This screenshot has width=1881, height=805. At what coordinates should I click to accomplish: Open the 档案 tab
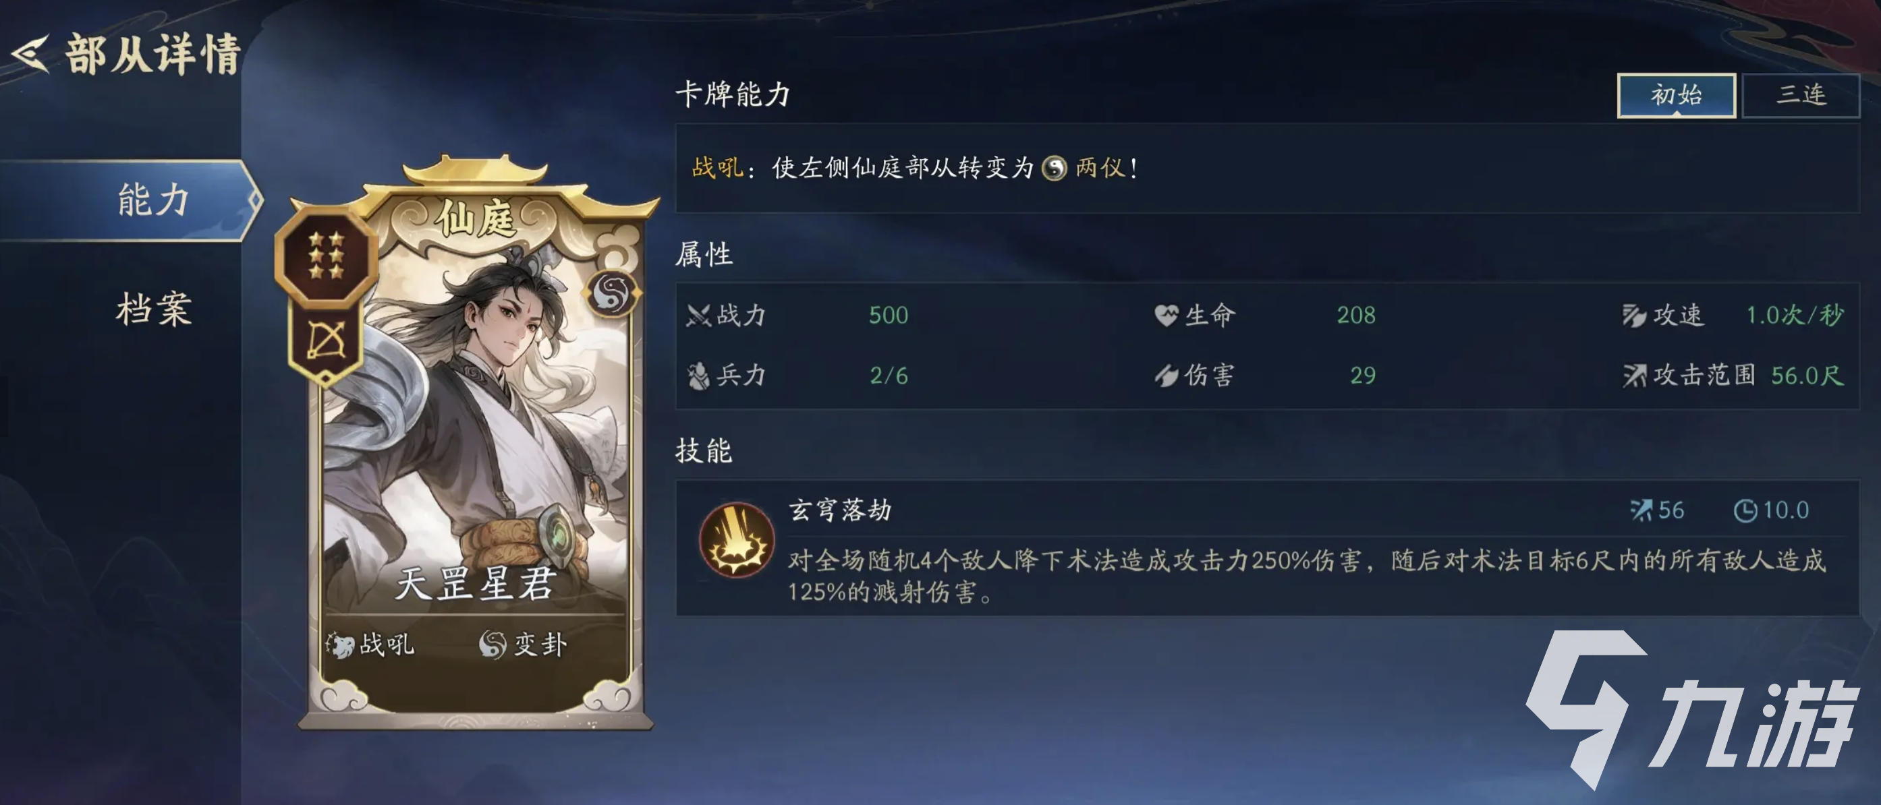[x=154, y=309]
